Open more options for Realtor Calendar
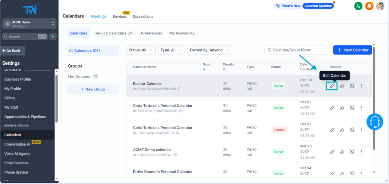This screenshot has width=389, height=184. (361, 86)
